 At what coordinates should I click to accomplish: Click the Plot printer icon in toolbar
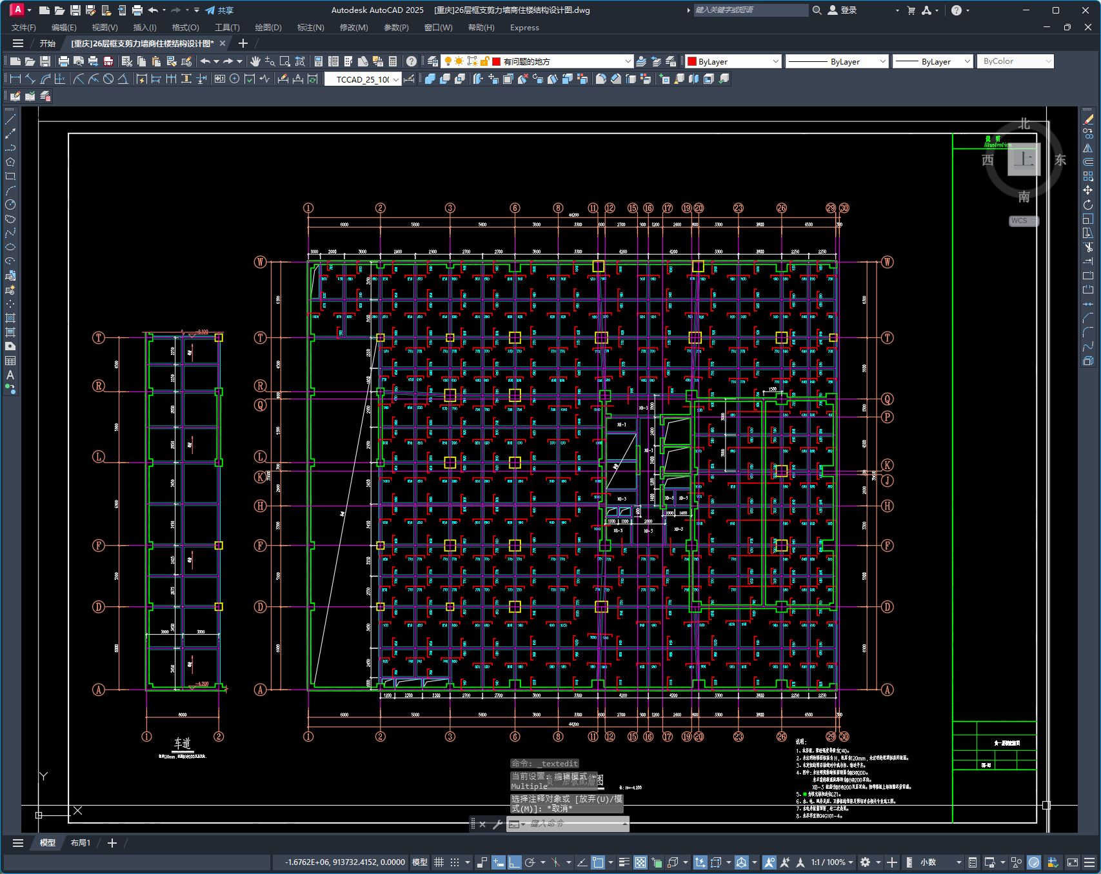point(63,61)
